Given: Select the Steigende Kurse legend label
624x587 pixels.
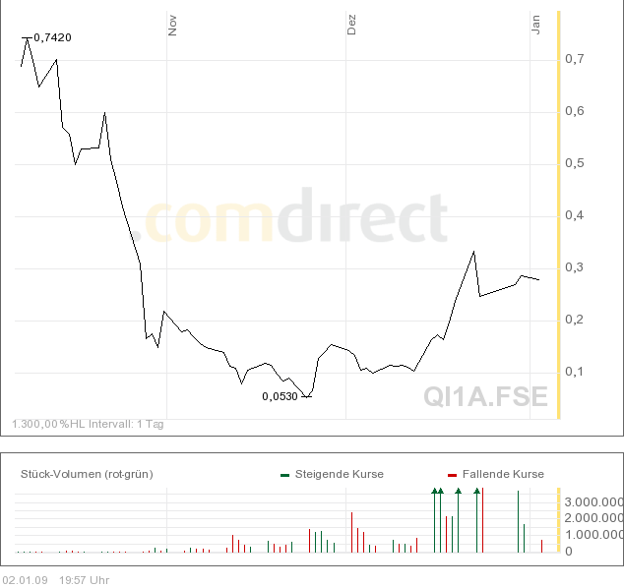Looking at the screenshot, I should (x=338, y=474).
